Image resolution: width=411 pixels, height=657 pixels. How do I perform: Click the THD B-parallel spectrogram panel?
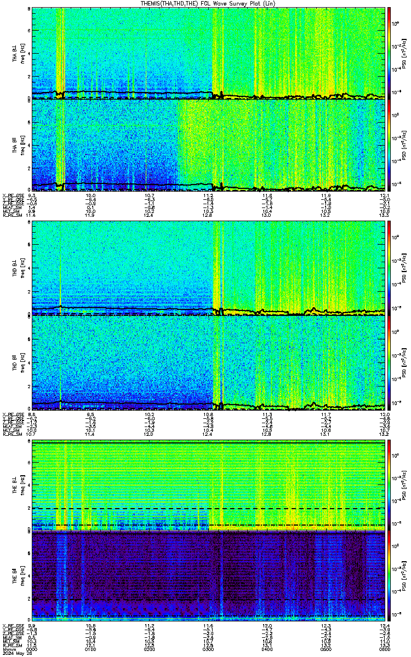click(x=208, y=362)
